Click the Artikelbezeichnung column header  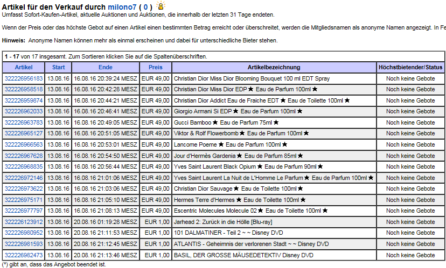[274, 67]
